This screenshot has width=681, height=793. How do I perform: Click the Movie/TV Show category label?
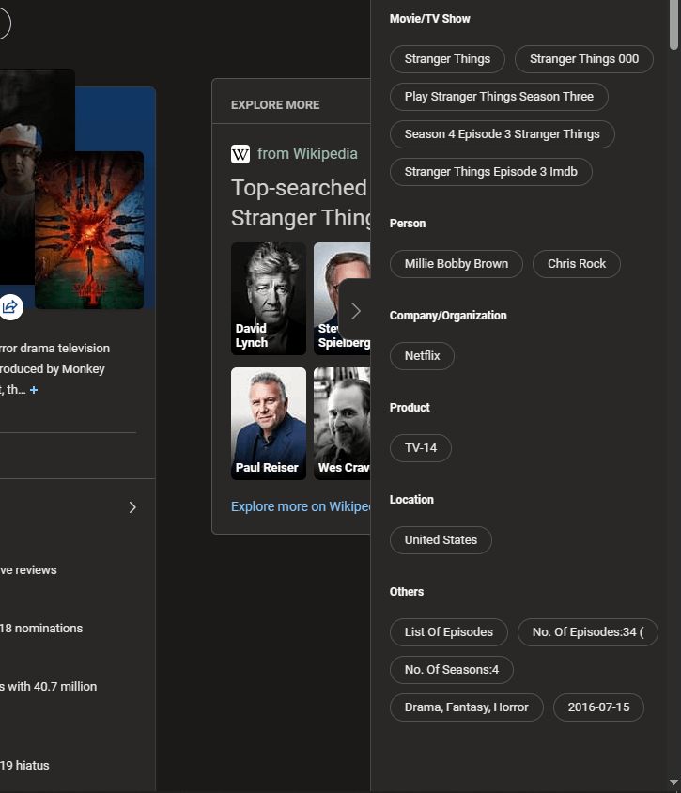(429, 19)
